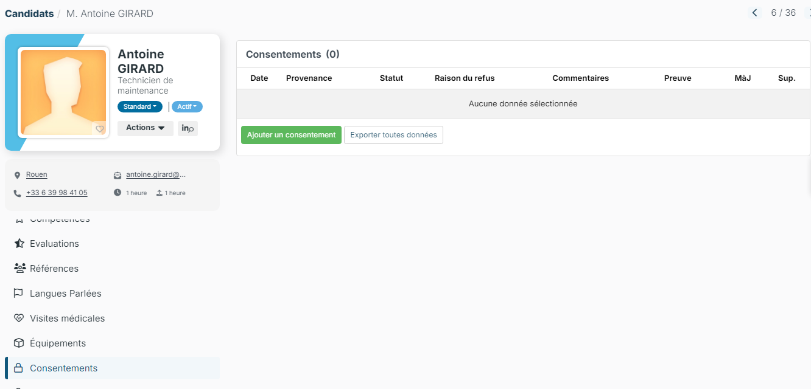
Task: Open the Rouen location link
Action: point(37,175)
